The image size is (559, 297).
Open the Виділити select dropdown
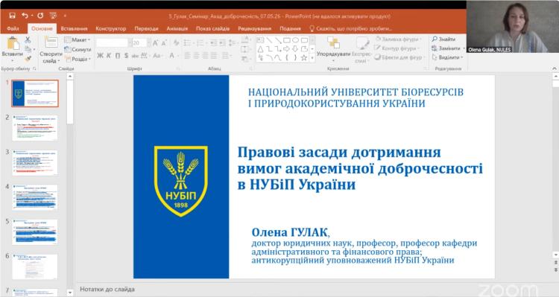(447, 57)
